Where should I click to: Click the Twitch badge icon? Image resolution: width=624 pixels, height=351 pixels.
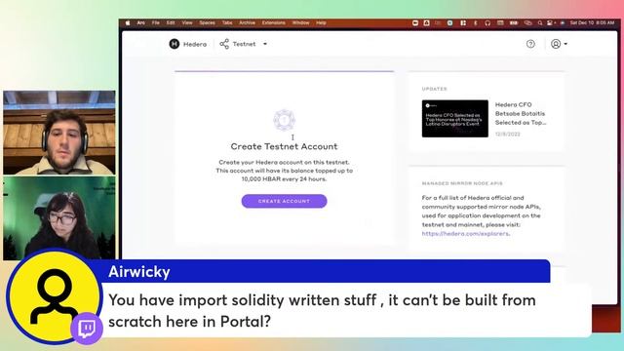point(87,329)
